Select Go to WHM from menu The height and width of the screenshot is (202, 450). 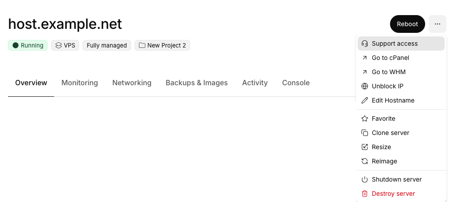[x=388, y=72]
